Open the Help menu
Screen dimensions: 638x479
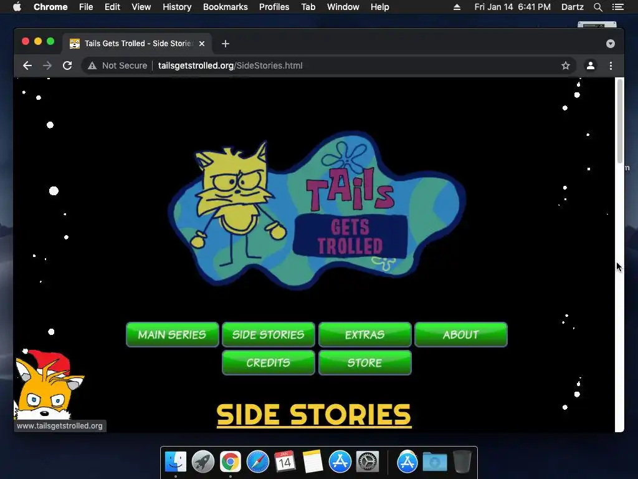[x=379, y=7]
